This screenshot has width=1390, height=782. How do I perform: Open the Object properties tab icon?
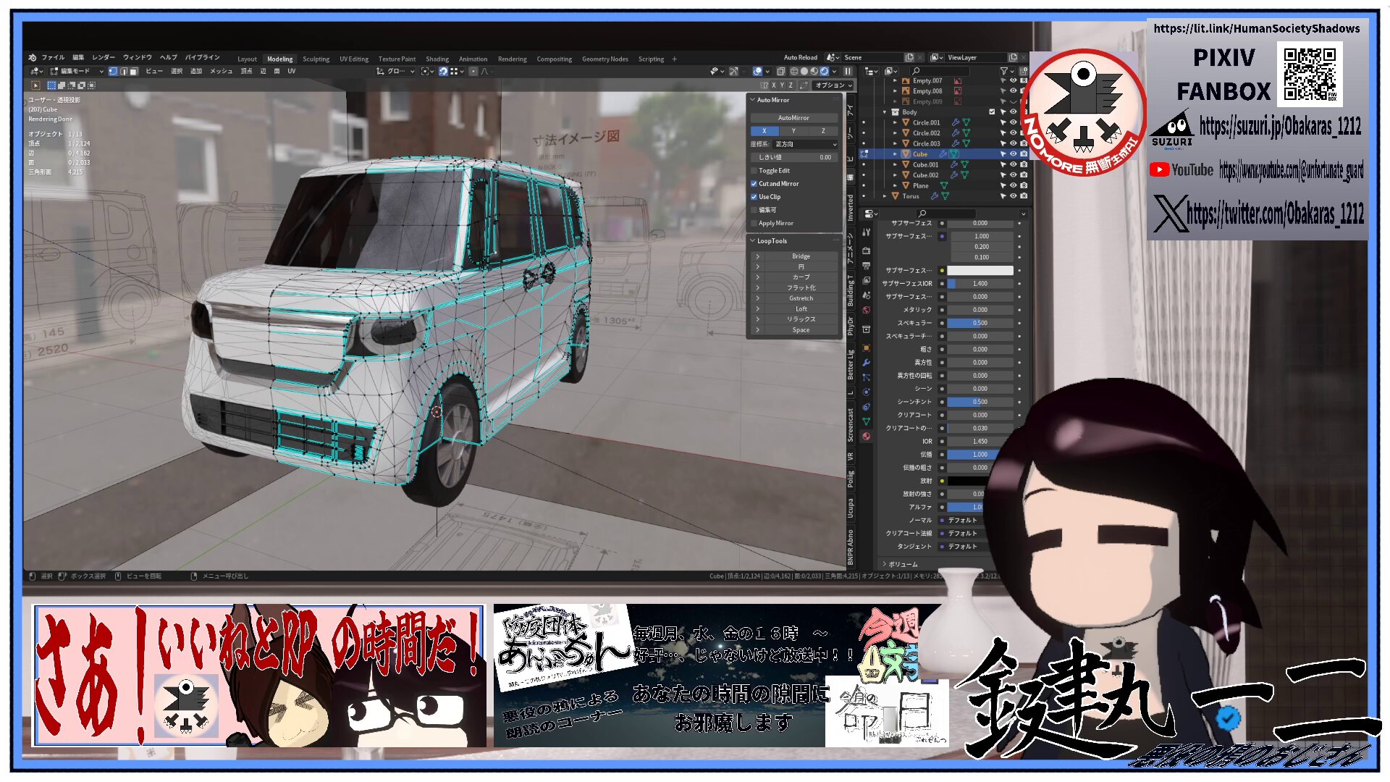(x=866, y=348)
